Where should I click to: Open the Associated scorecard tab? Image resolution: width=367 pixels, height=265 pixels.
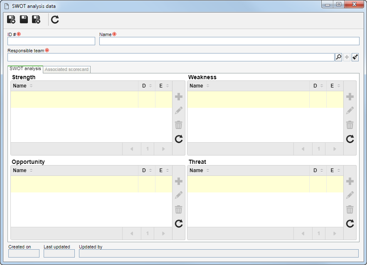[x=67, y=69]
